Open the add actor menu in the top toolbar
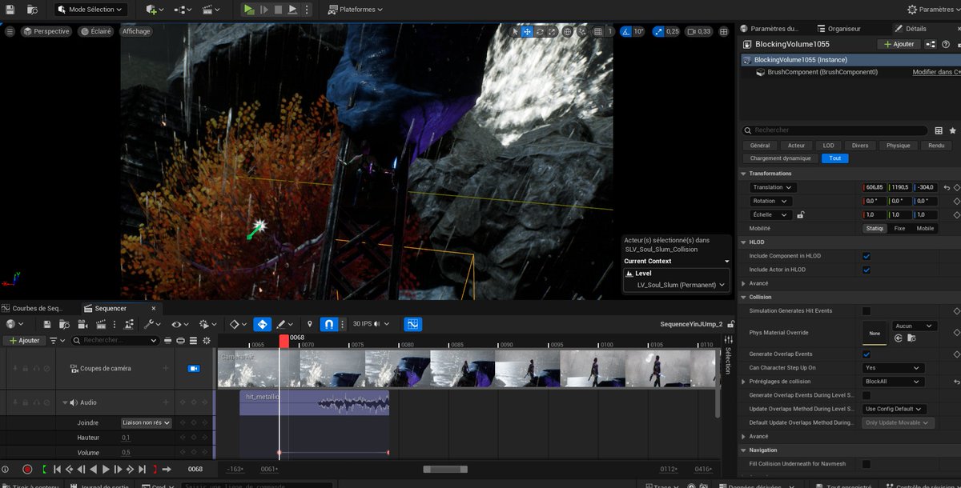Image resolution: width=961 pixels, height=488 pixels. [155, 10]
